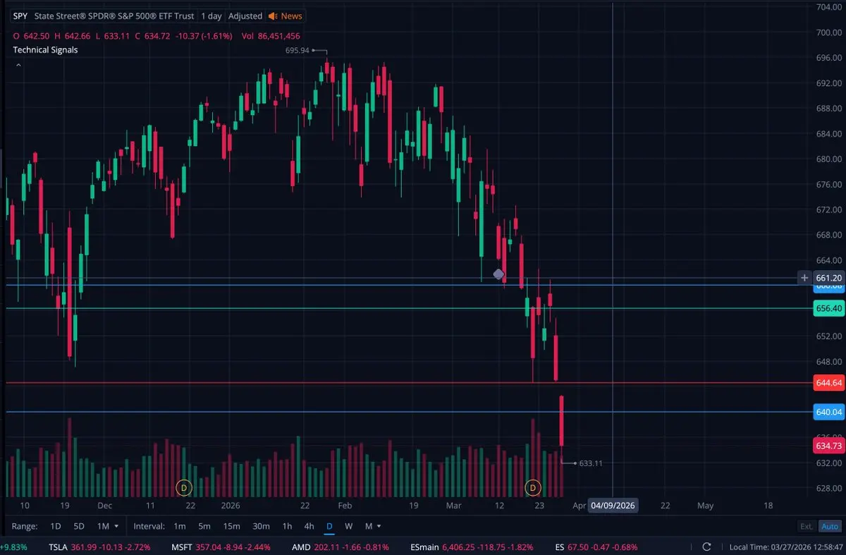Click the 1 day interval label
The height and width of the screenshot is (555, 846).
[211, 16]
